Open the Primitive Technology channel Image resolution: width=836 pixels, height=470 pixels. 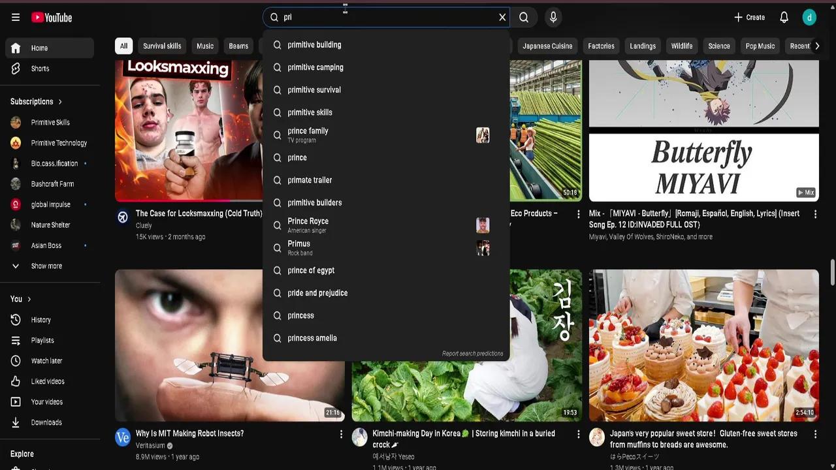coord(50,143)
